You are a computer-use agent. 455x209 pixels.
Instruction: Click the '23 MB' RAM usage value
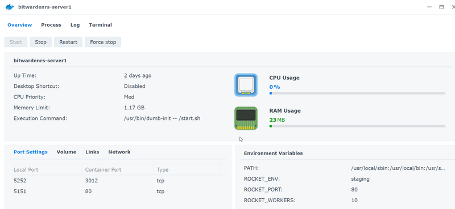tap(277, 120)
